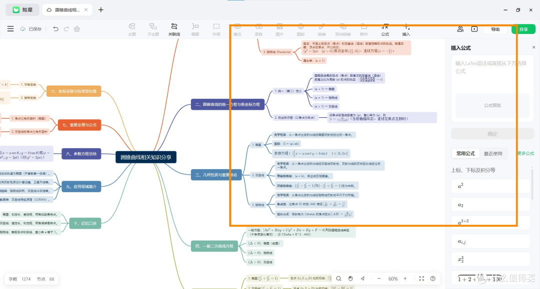Select node 三、几何性质与重要结论
The height and width of the screenshot is (289, 540).
(x=216, y=175)
